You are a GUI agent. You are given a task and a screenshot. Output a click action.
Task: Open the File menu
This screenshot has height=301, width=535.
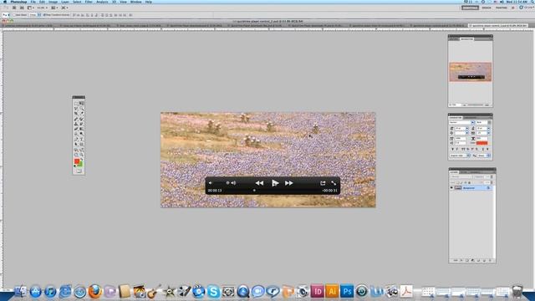33,2
